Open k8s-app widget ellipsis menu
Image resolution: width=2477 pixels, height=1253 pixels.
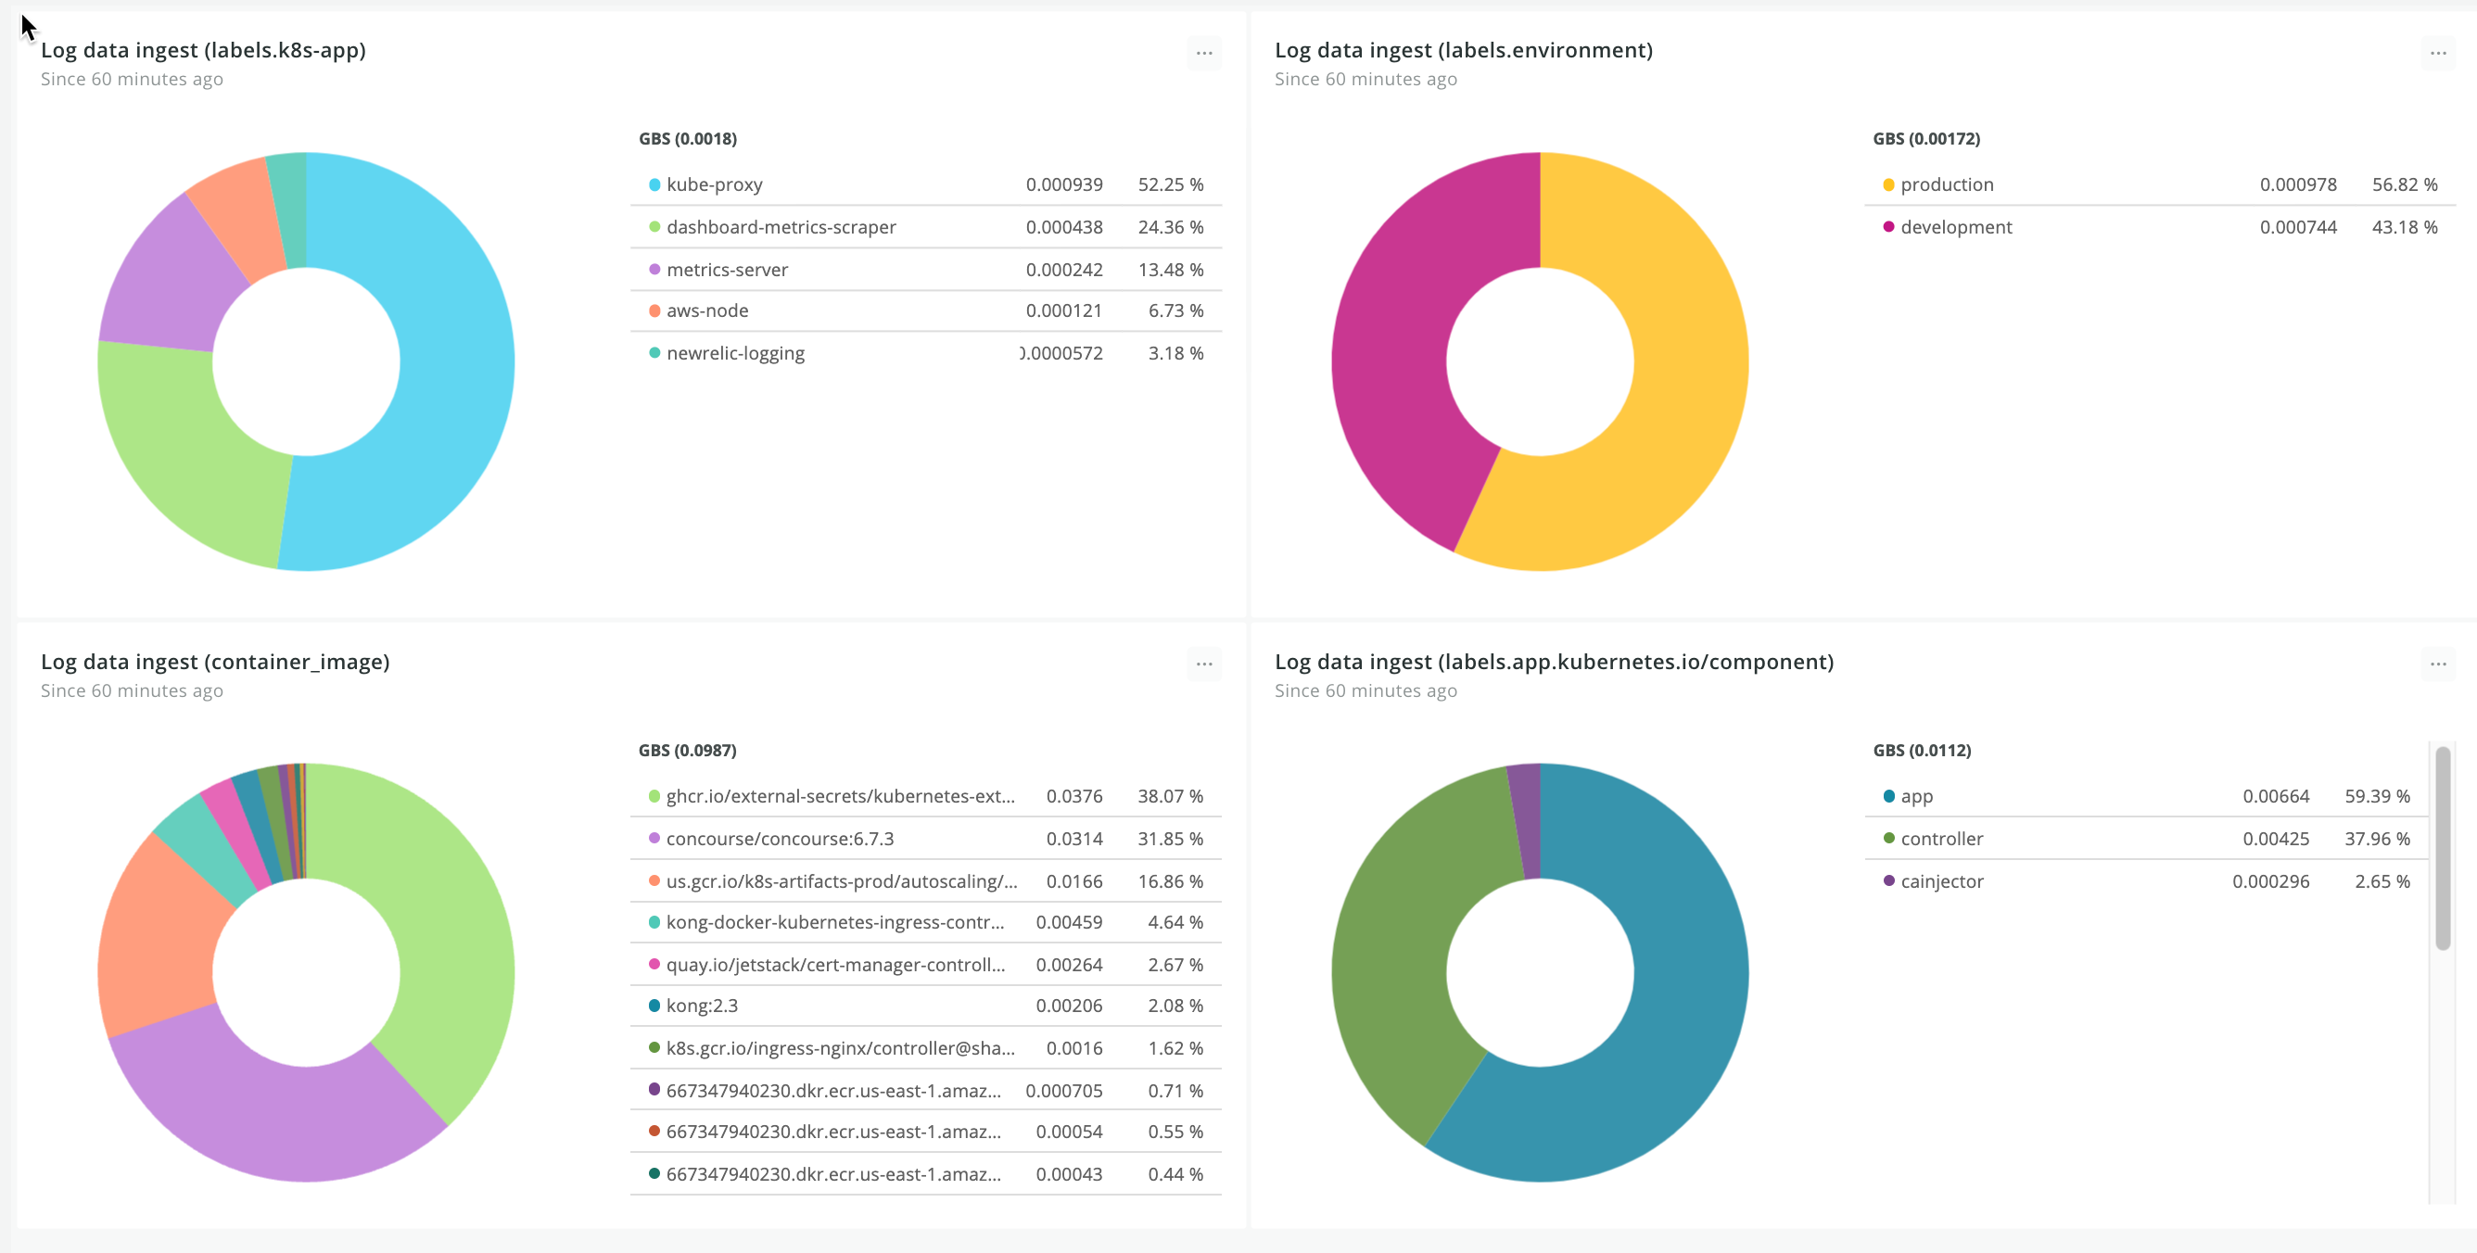point(1204,53)
